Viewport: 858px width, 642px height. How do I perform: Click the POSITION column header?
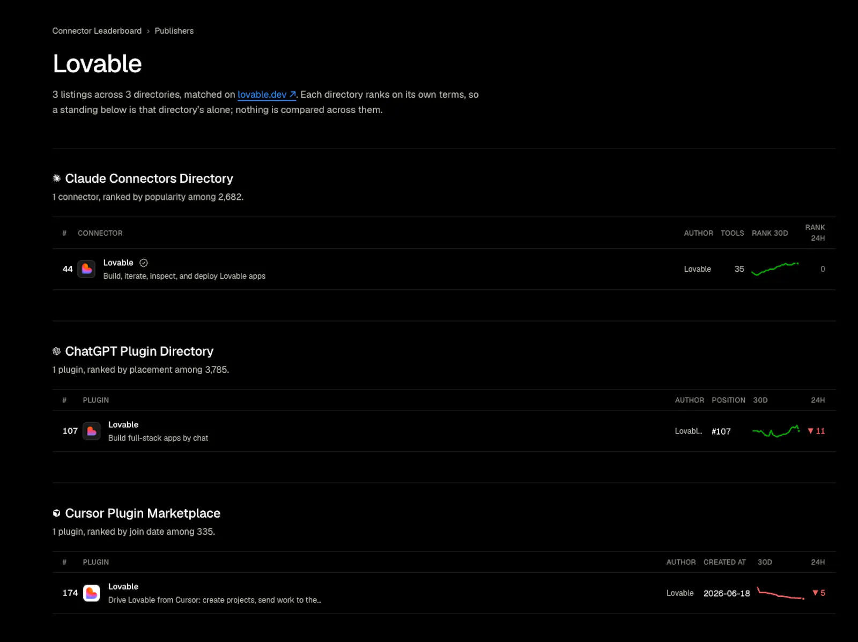(x=729, y=400)
